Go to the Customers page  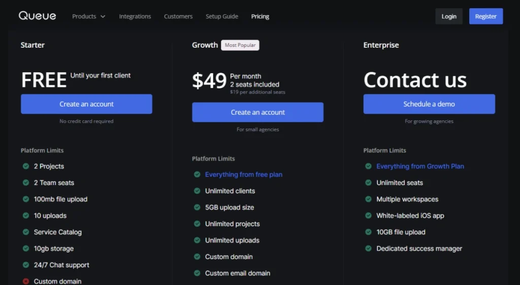pos(178,16)
